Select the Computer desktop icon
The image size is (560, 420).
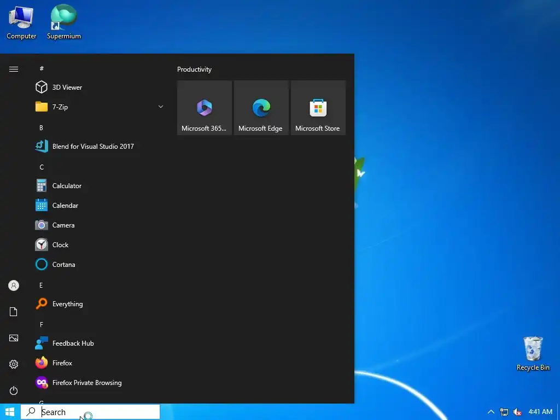pos(21,23)
